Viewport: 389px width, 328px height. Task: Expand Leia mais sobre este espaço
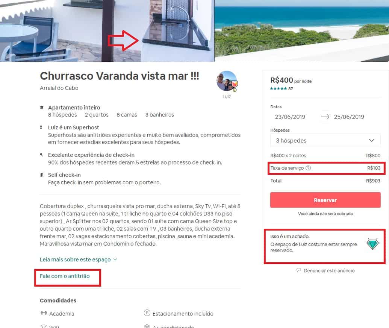tap(79, 260)
